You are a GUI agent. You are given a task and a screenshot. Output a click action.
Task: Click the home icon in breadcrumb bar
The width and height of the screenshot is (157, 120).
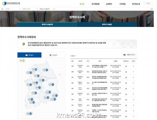2,9
